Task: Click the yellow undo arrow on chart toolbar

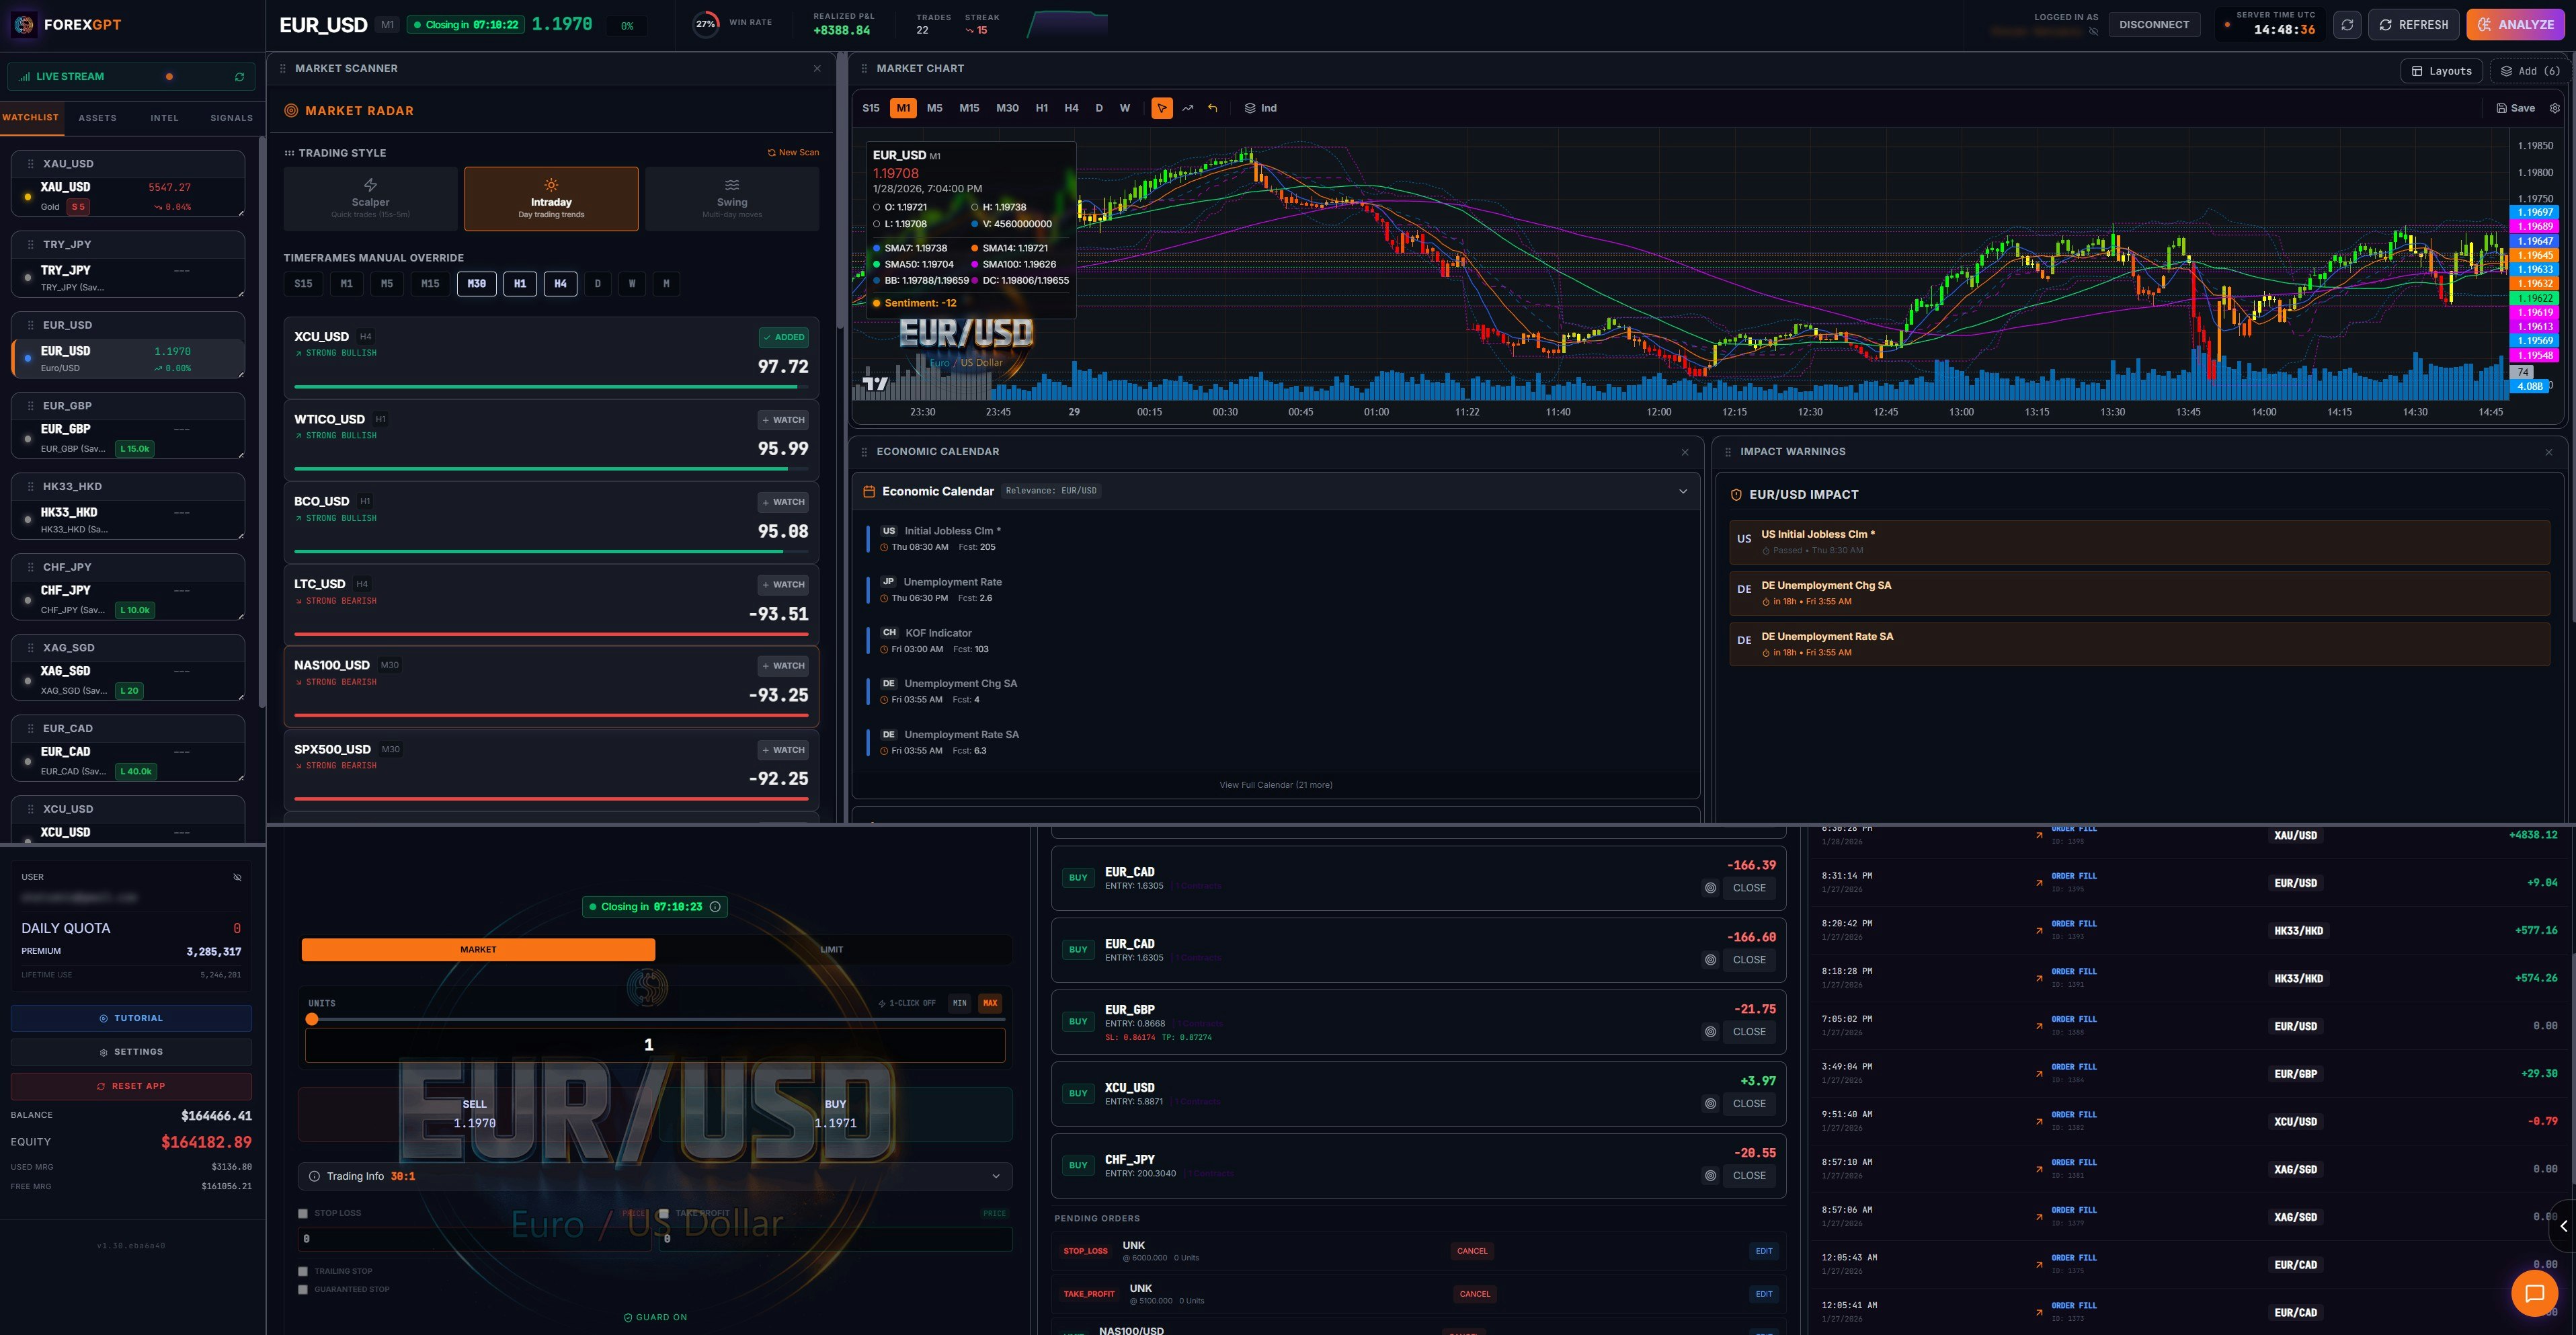Action: click(x=1213, y=107)
